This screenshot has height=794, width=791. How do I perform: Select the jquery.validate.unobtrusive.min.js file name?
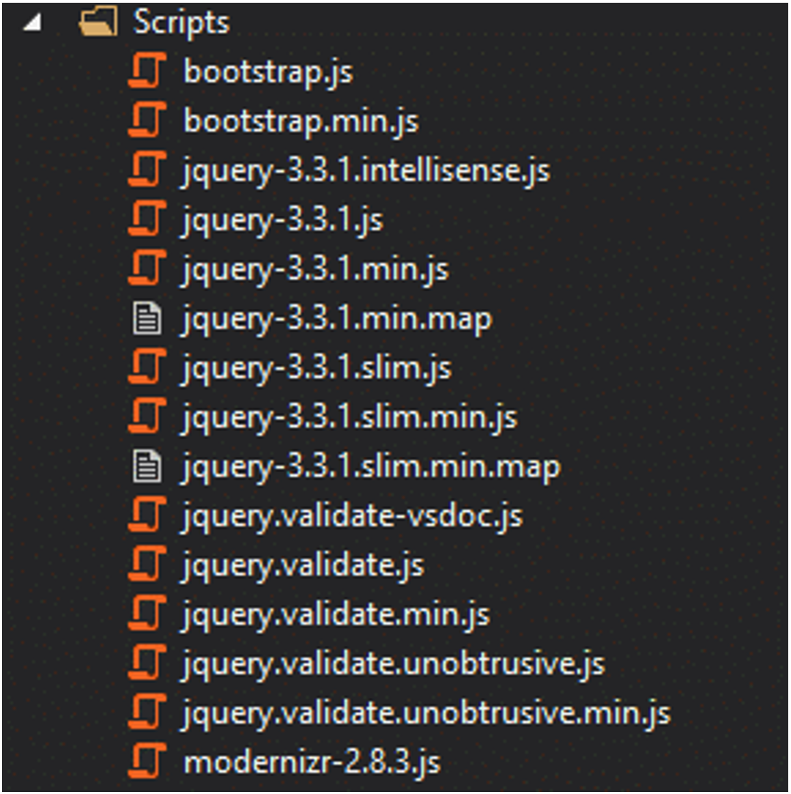coord(426,715)
